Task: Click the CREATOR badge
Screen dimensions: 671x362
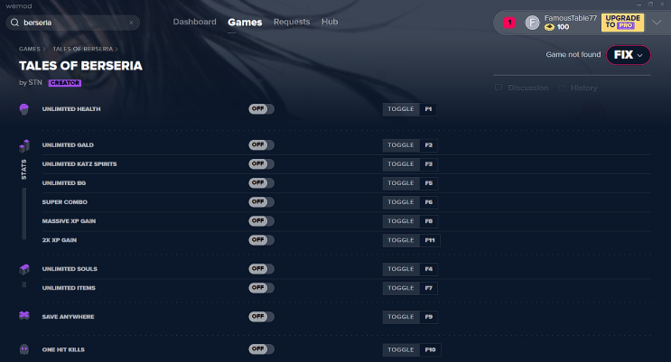Action: pos(65,83)
